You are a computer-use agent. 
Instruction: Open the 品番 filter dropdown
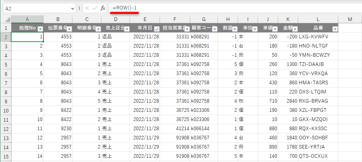point(335,29)
